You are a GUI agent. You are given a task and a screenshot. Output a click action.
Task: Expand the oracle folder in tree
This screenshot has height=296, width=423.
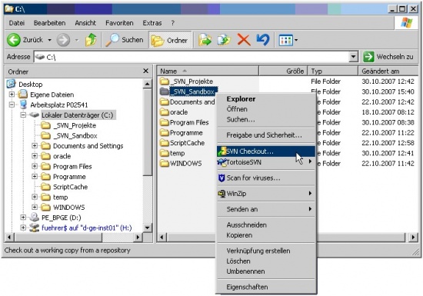pos(35,156)
